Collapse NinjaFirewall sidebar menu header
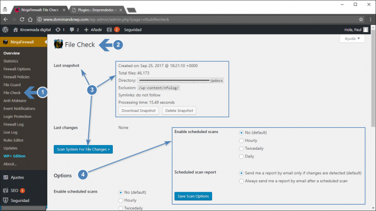 click(23, 42)
